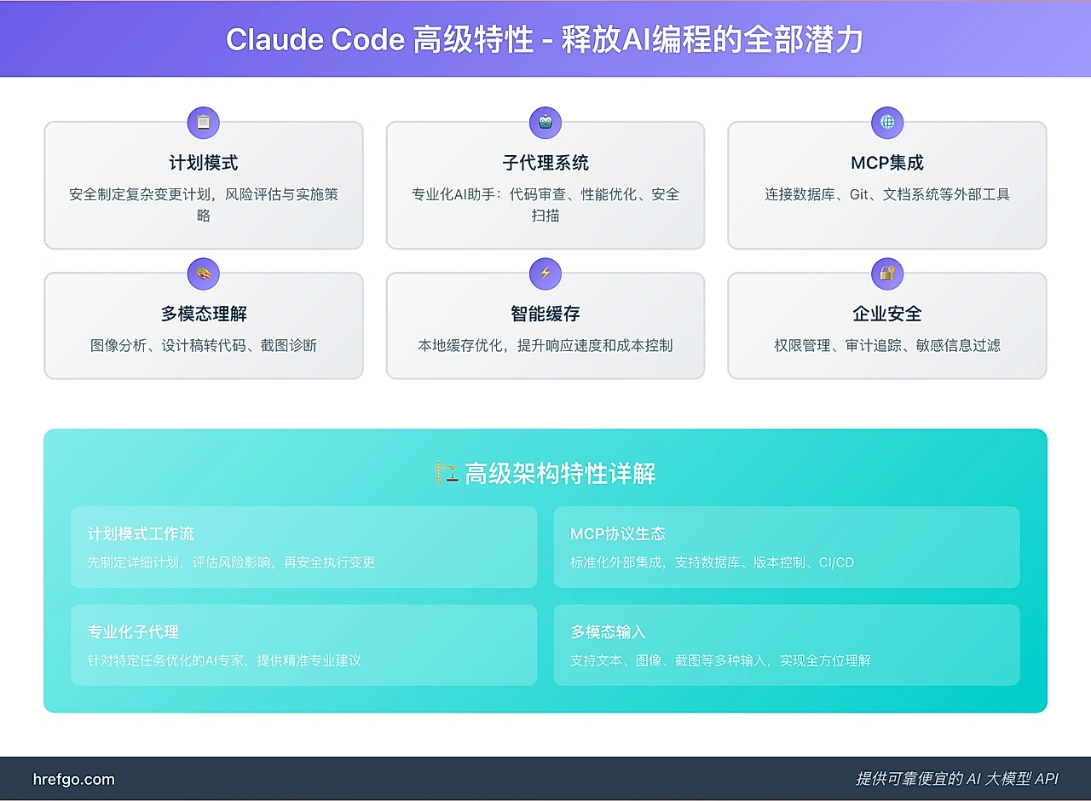The width and height of the screenshot is (1091, 801).
Task: Click the text 本地缓存优化，提升响应速度和成本控制
Action: 545,345
